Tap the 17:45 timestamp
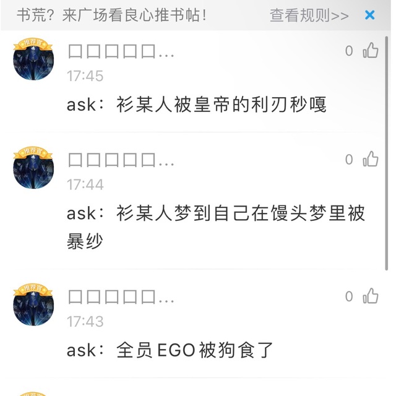 (85, 76)
